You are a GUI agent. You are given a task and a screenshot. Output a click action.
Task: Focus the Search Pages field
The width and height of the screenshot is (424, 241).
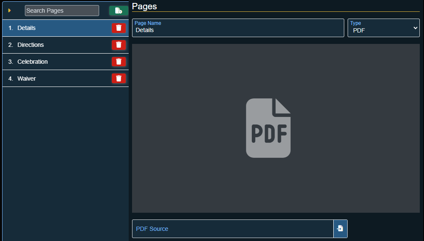(62, 11)
